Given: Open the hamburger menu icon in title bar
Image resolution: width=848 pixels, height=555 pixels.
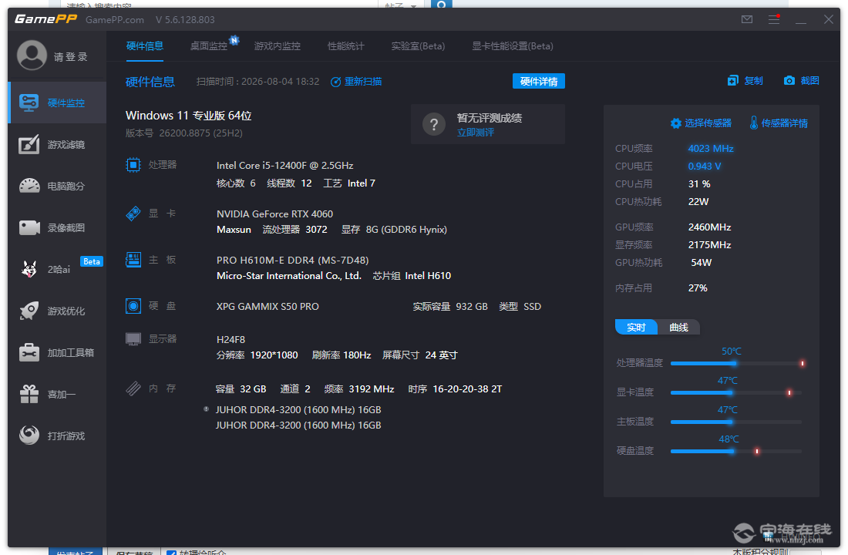Looking at the screenshot, I should coord(774,19).
